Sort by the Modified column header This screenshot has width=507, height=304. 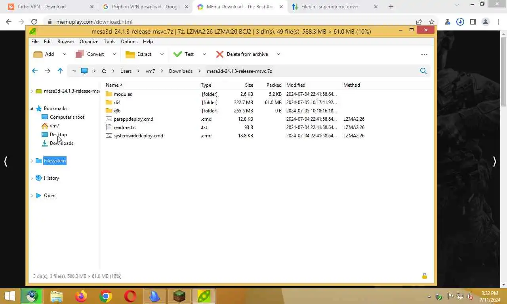296,85
